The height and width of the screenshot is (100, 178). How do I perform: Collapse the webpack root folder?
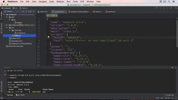coord(4,14)
